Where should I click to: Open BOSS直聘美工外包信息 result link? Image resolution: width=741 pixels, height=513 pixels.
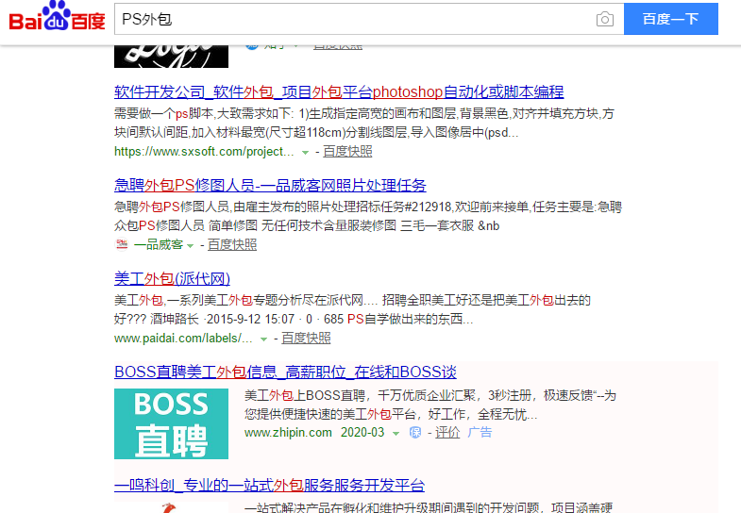tap(285, 372)
